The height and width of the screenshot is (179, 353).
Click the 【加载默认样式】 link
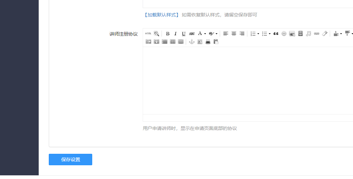161,15
